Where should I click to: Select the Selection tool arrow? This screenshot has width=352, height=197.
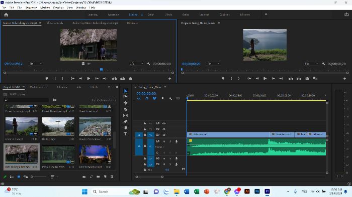pyautogui.click(x=126, y=91)
